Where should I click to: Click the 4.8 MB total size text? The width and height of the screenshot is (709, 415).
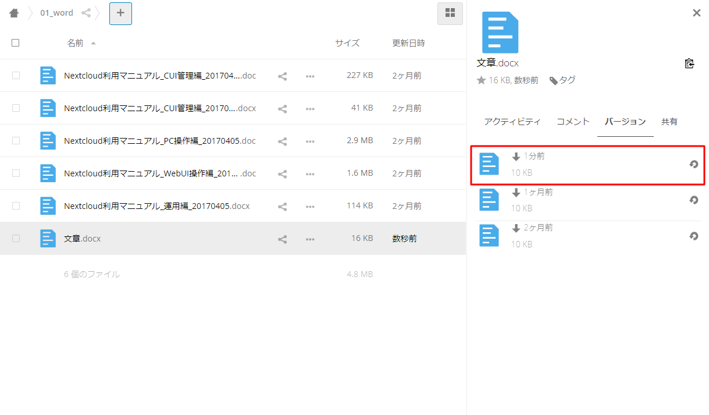[x=359, y=274]
